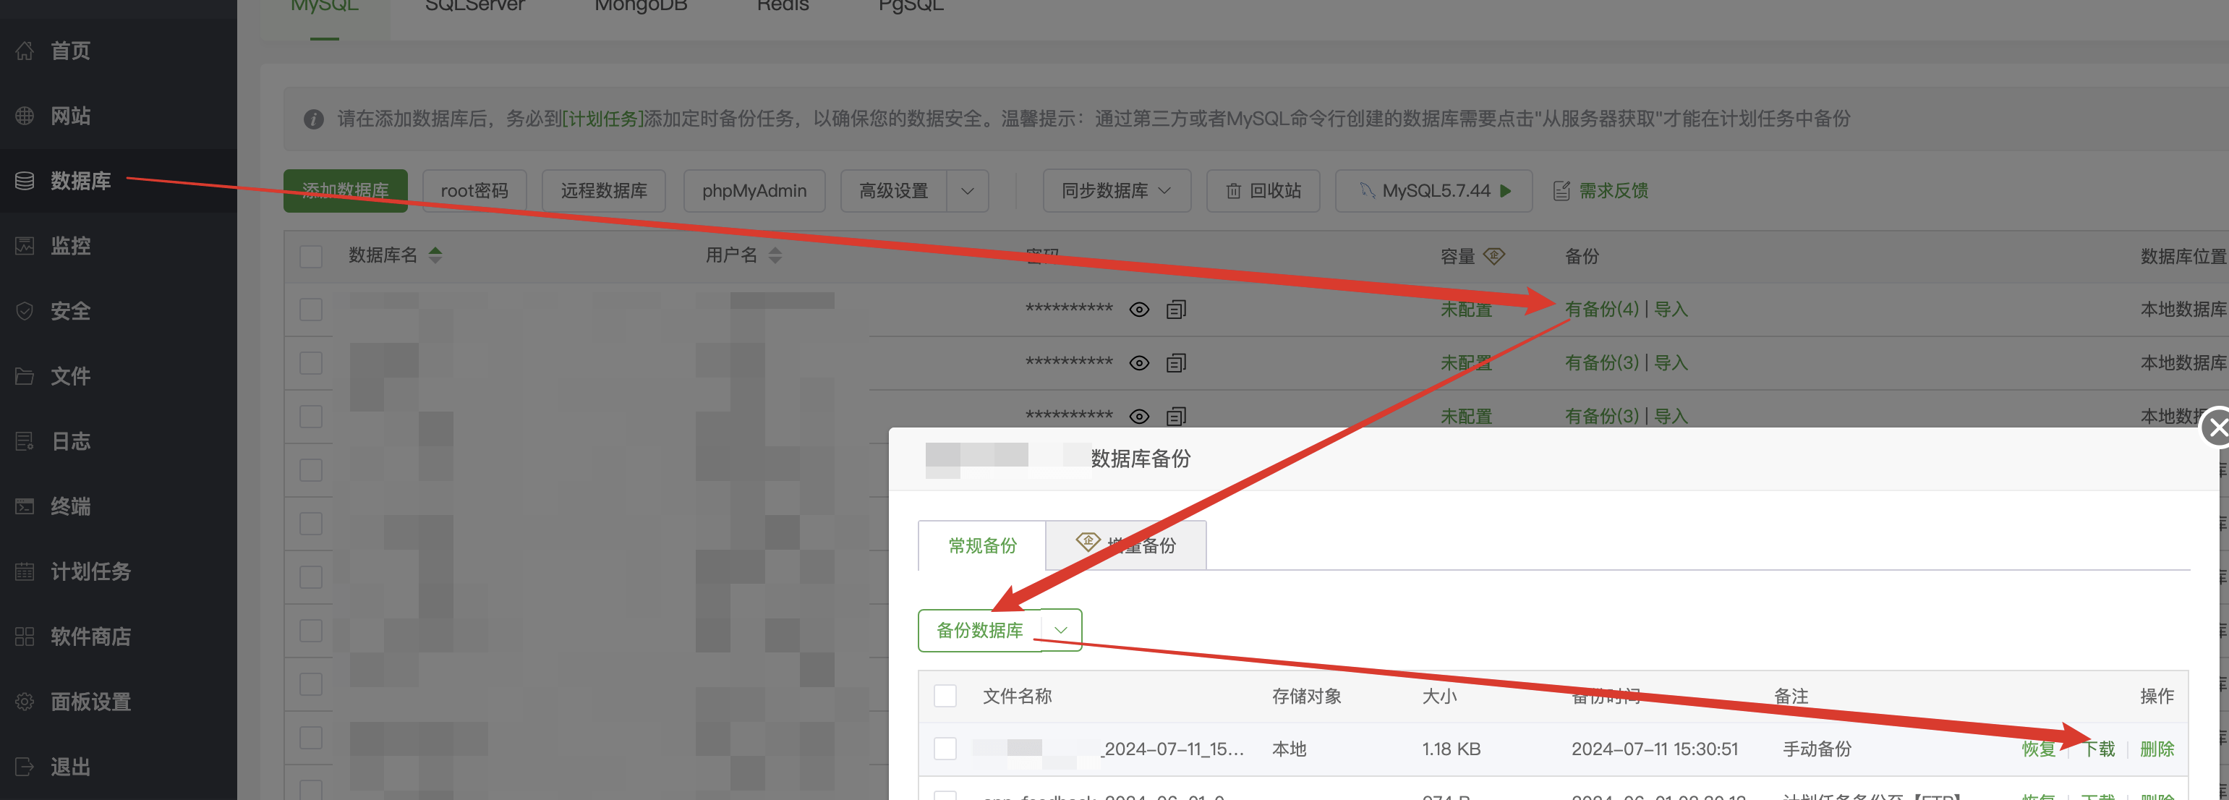
Task: Open the 回收站 recycle bin
Action: [x=1263, y=190]
